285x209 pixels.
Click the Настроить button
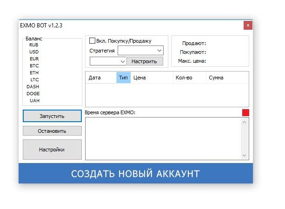point(145,61)
